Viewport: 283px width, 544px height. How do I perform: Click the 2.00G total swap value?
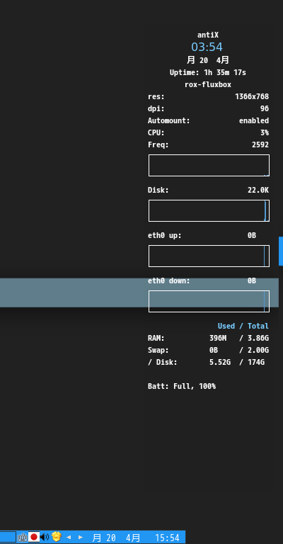tap(258, 350)
